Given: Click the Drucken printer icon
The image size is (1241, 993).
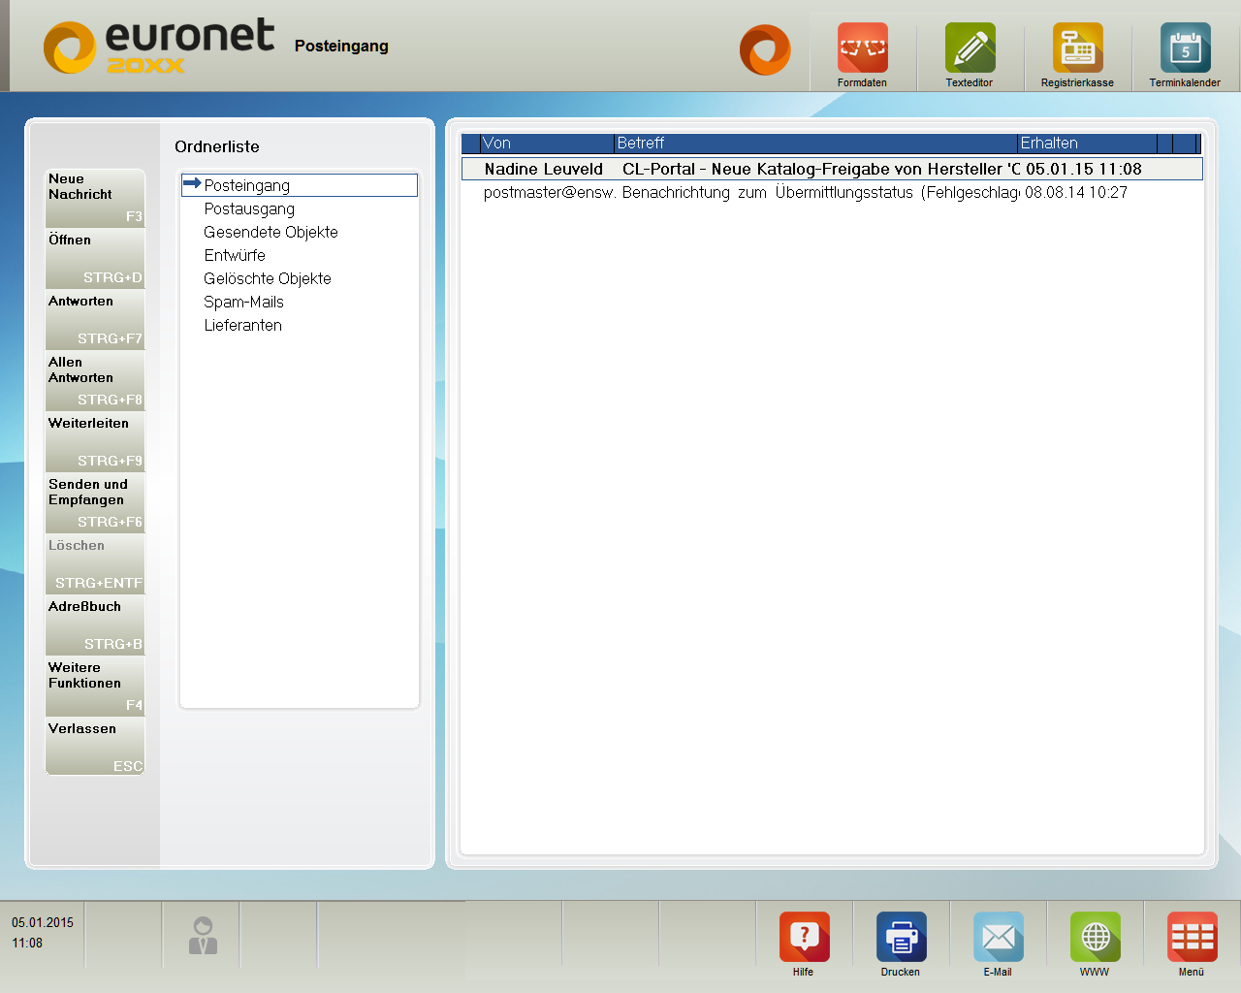Looking at the screenshot, I should [x=901, y=937].
